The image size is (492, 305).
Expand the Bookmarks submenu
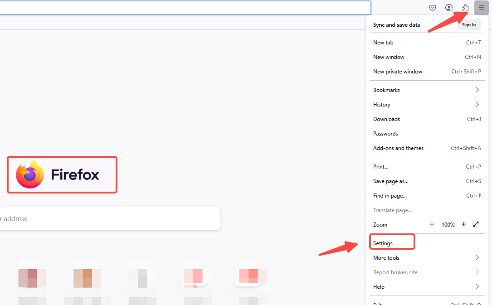pos(426,90)
